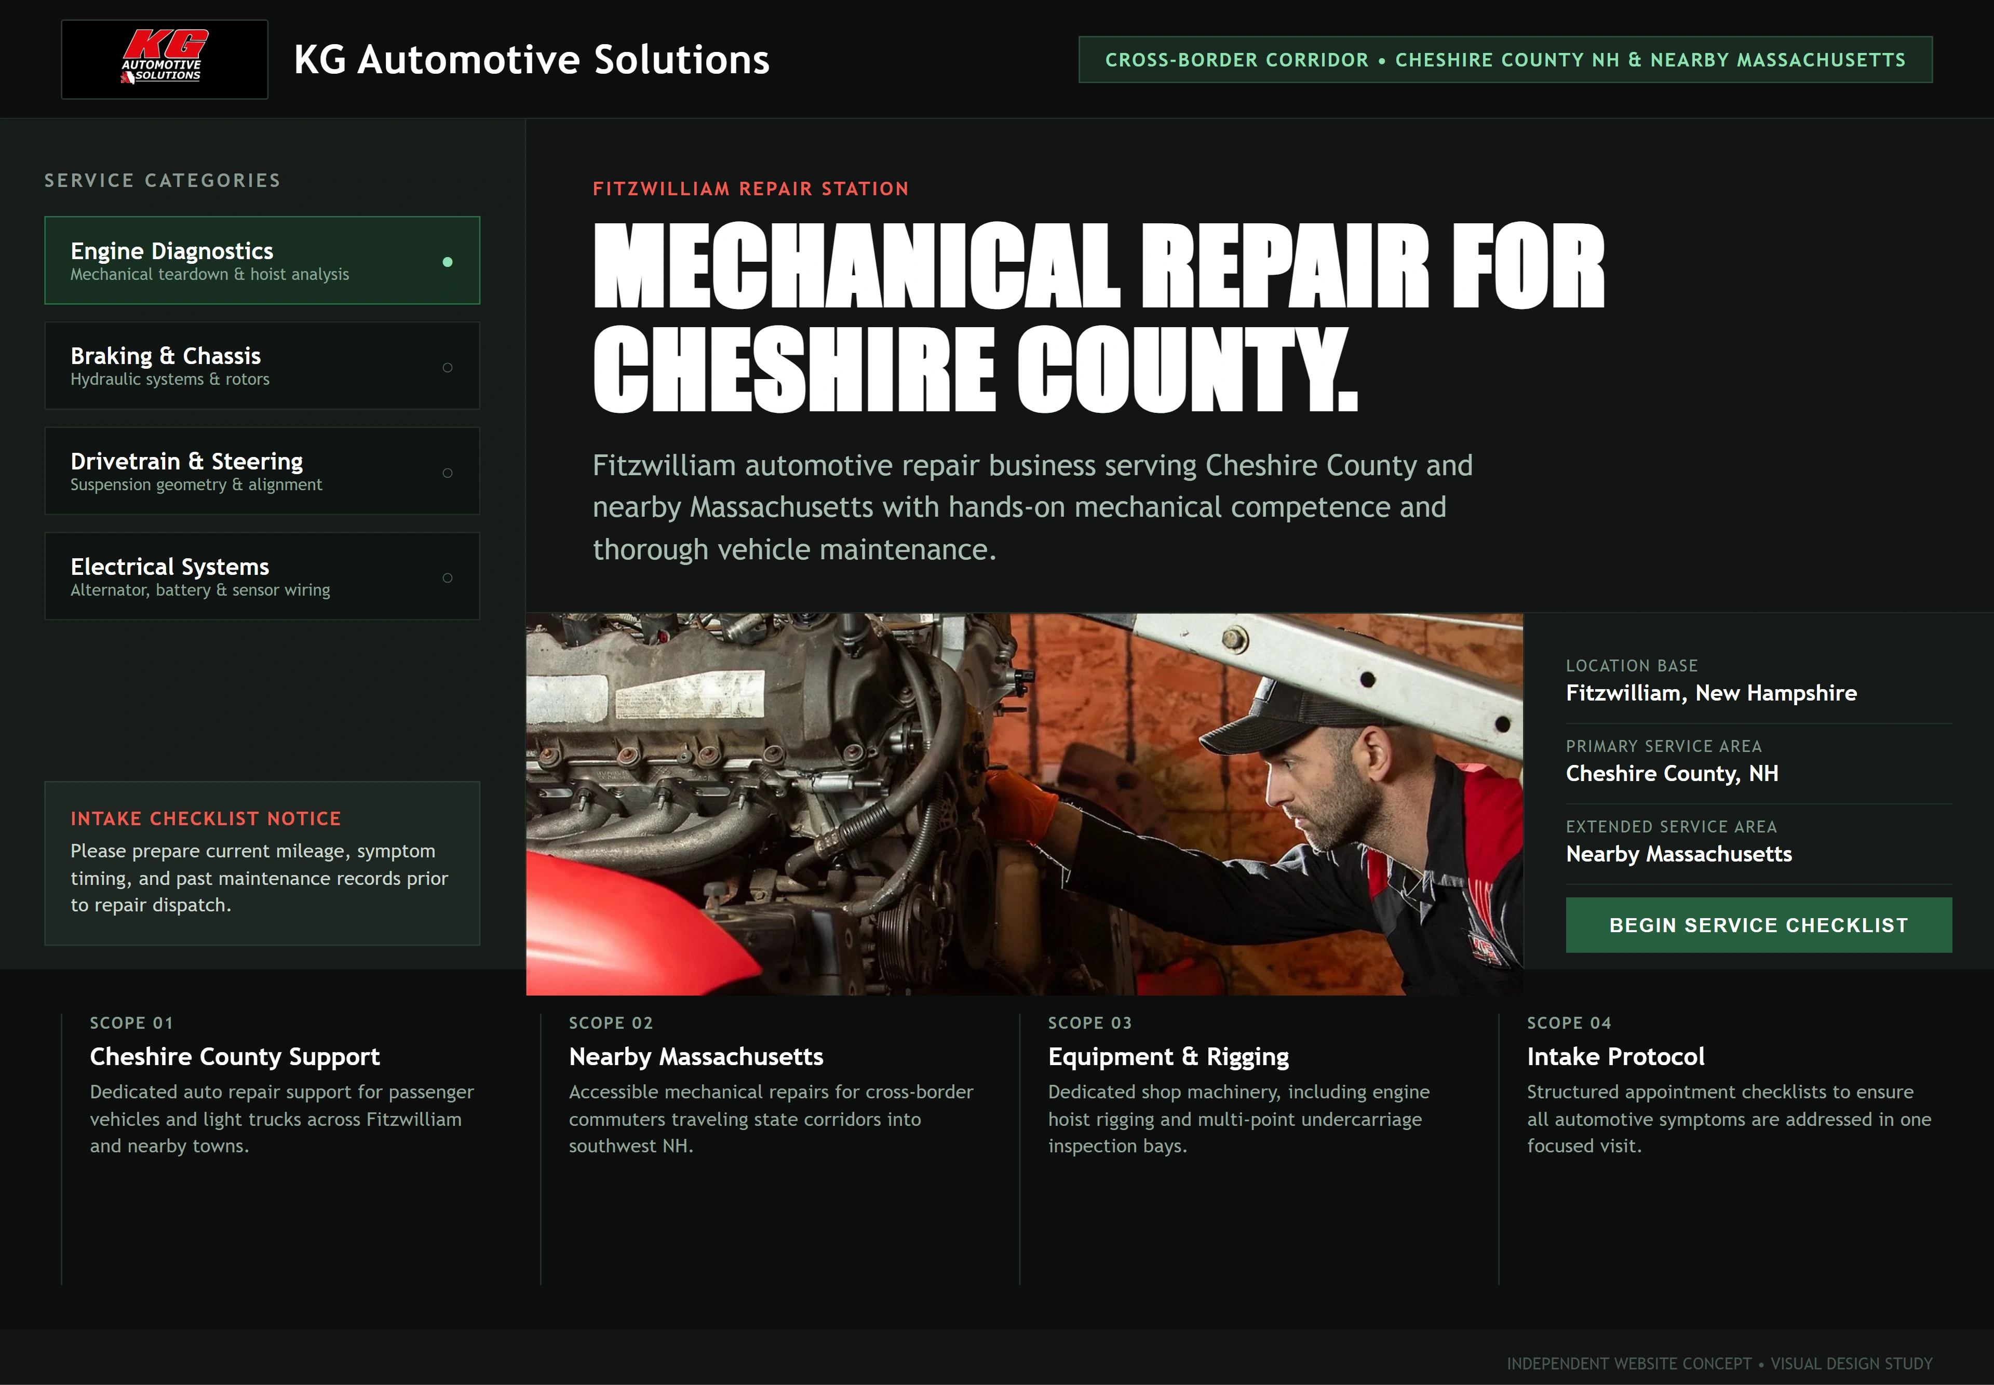Open the Drivetrain & Steering category

point(262,471)
